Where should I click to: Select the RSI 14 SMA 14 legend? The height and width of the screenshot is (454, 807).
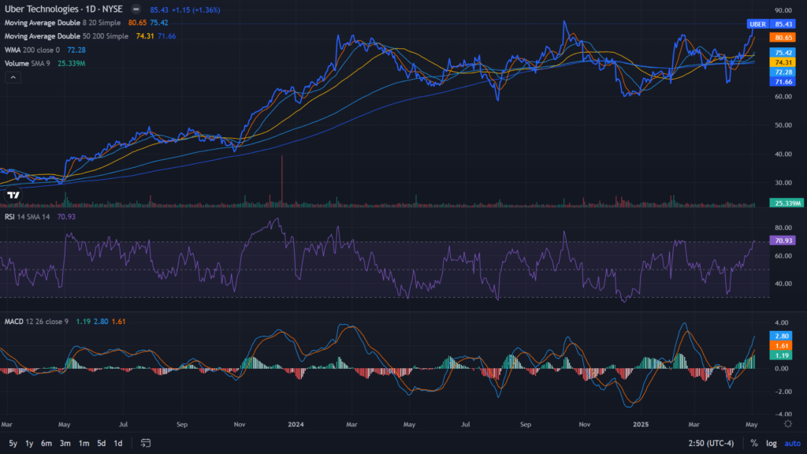[x=28, y=217]
